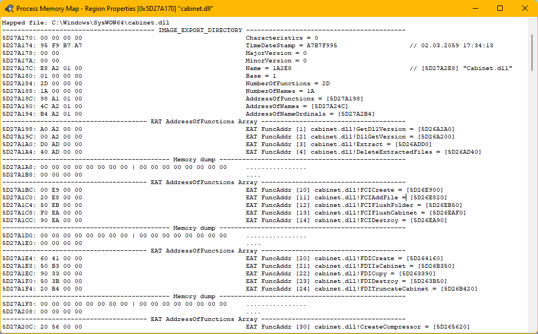The height and width of the screenshot is (334, 538).
Task: Click the 5D27A1A8 memory dump hex row
Action: pos(115,167)
